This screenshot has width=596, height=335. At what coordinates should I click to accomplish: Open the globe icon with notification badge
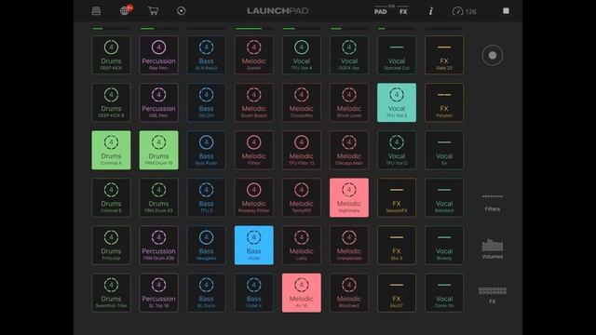[x=126, y=10]
